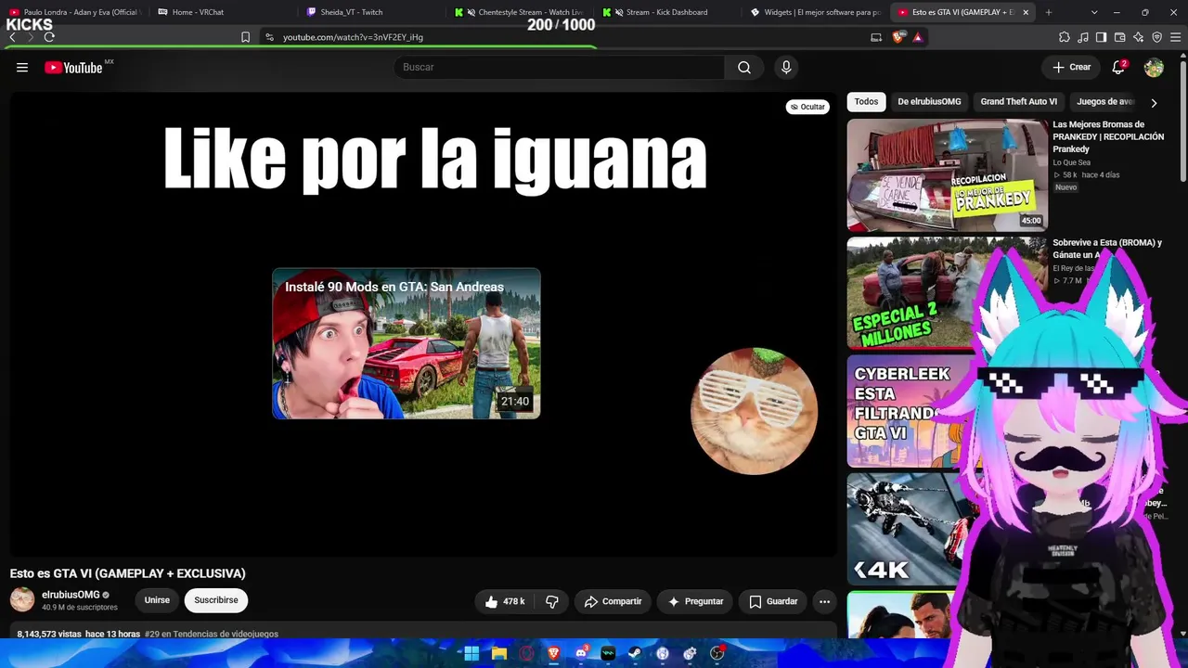
Task: Click the Crear button
Action: pyautogui.click(x=1071, y=68)
